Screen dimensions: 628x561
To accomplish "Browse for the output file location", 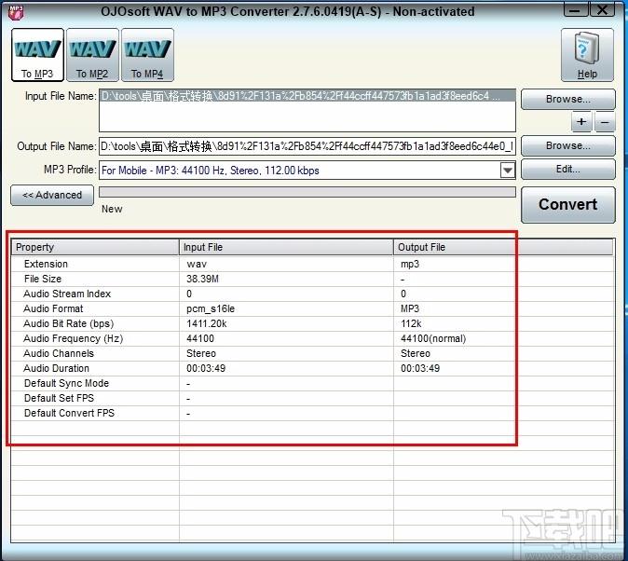I will click(x=568, y=146).
